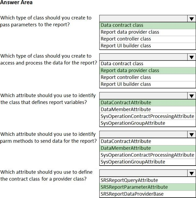Select DataMemberAttribute for parm methods question
The height and width of the screenshot is (198, 196).
pos(126,148)
